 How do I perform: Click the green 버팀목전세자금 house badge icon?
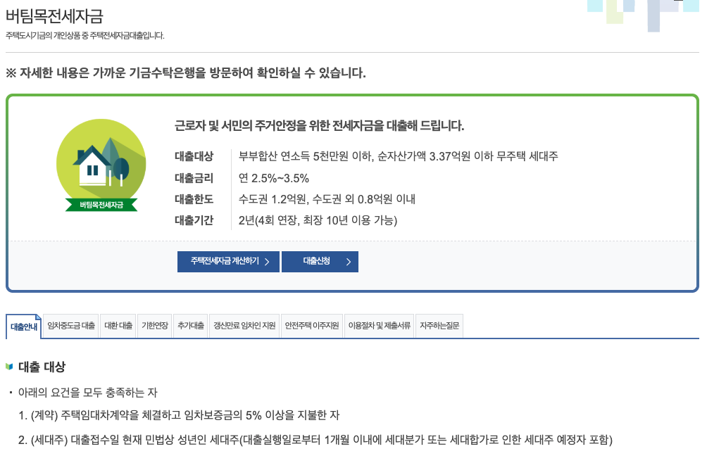coord(101,165)
